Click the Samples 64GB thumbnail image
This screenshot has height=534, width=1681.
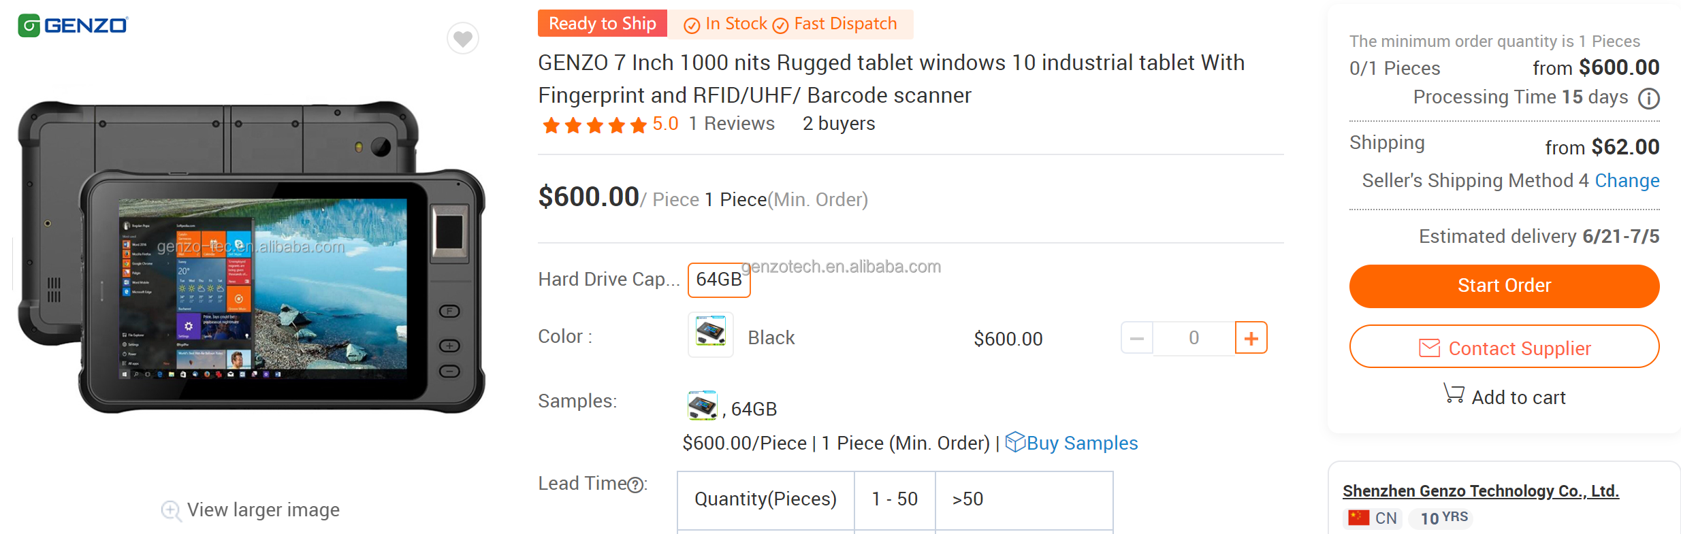702,405
